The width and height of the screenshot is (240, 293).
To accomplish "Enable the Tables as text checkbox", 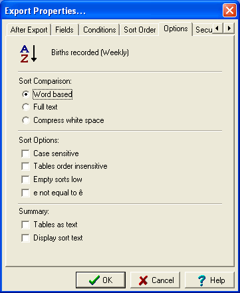I will coord(25,225).
